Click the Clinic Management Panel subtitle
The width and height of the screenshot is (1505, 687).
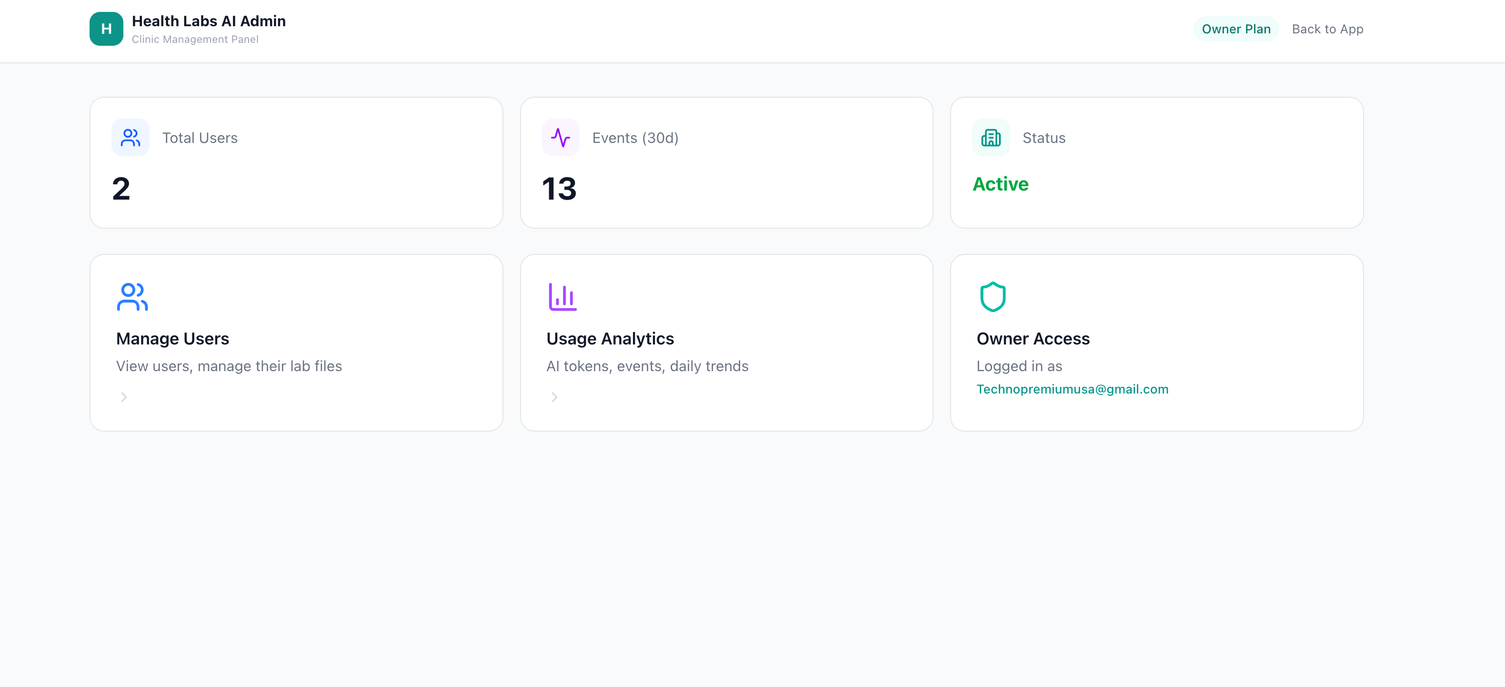[195, 39]
